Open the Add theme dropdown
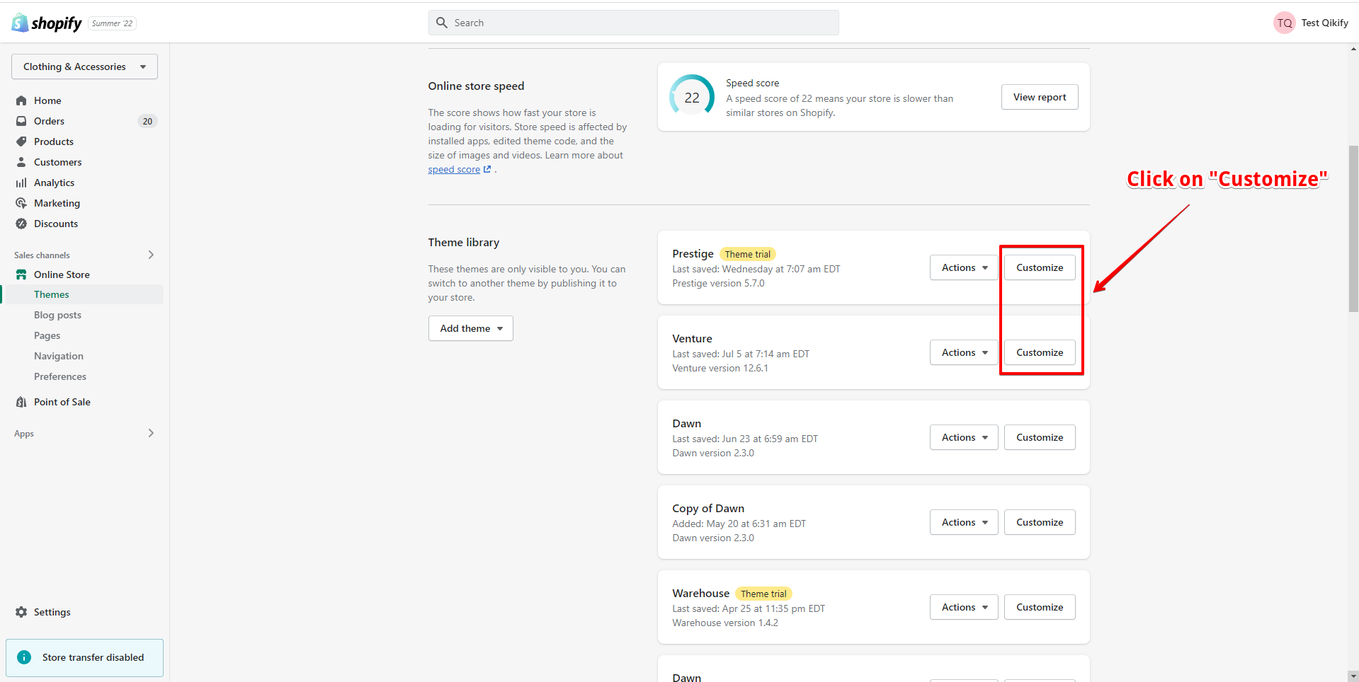 [x=471, y=328]
